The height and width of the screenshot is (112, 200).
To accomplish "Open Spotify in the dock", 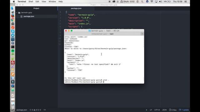I will 13,51.
